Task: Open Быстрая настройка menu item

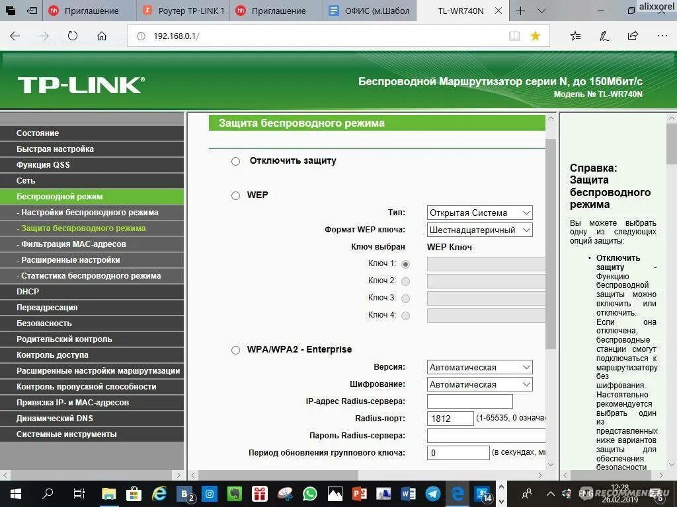Action: point(92,149)
